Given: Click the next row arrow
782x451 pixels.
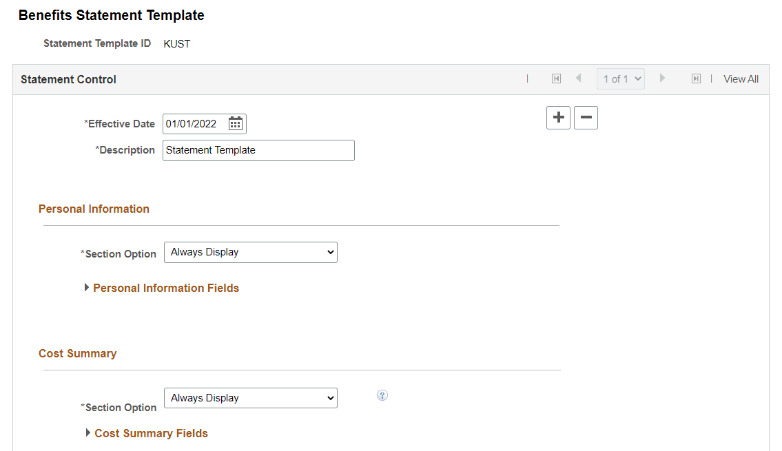Looking at the screenshot, I should [x=662, y=78].
